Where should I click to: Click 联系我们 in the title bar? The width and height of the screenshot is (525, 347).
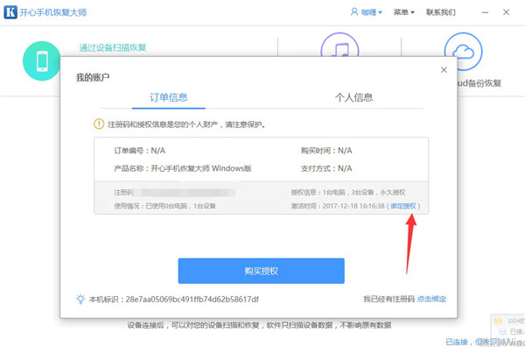pos(441,12)
